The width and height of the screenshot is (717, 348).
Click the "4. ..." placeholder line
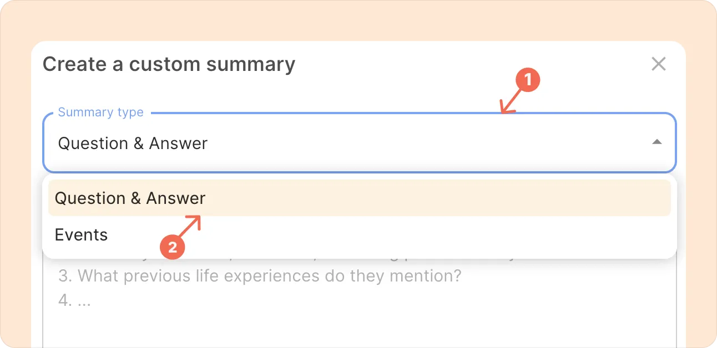[x=74, y=300]
